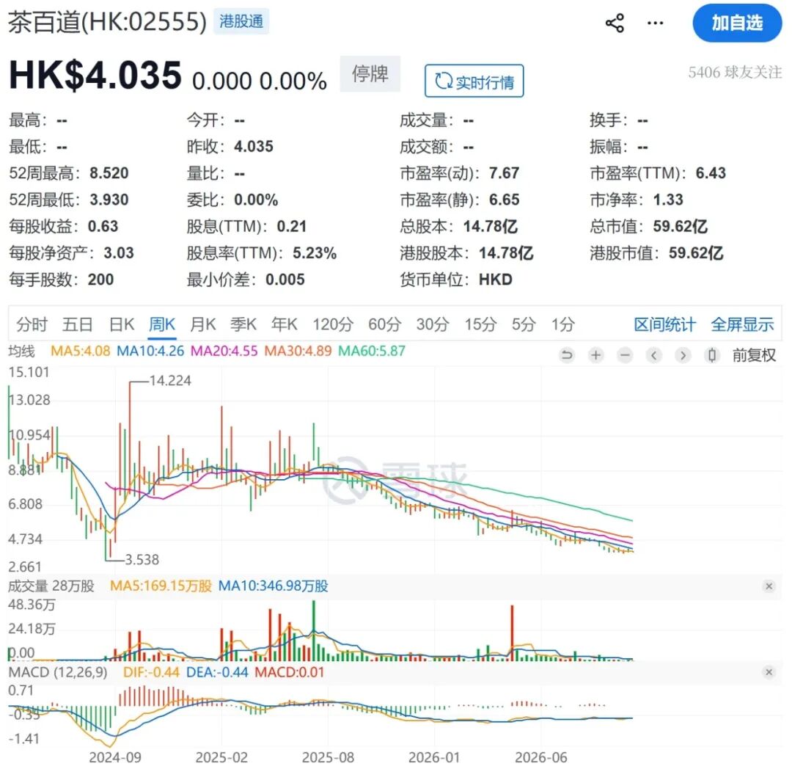Zoom out the chart with minus icon
The height and width of the screenshot is (769, 792).
tap(625, 355)
